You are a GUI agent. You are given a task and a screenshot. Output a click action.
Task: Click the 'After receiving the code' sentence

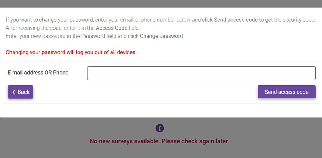[x=73, y=28]
